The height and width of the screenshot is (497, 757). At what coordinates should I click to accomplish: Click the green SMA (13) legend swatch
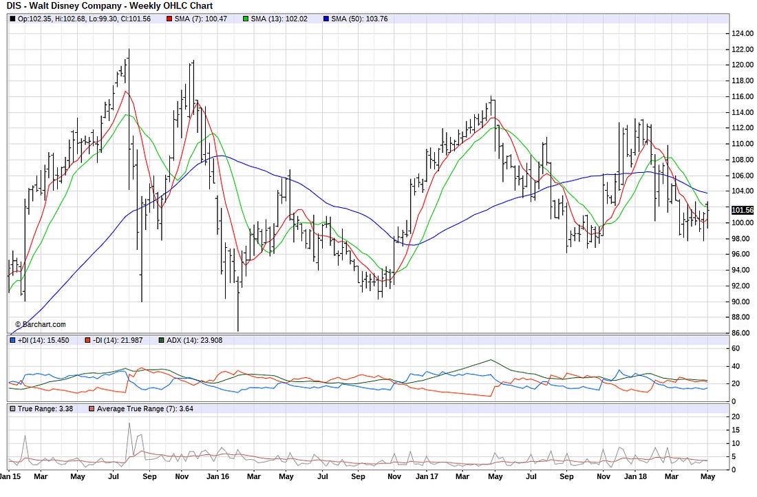click(x=246, y=19)
